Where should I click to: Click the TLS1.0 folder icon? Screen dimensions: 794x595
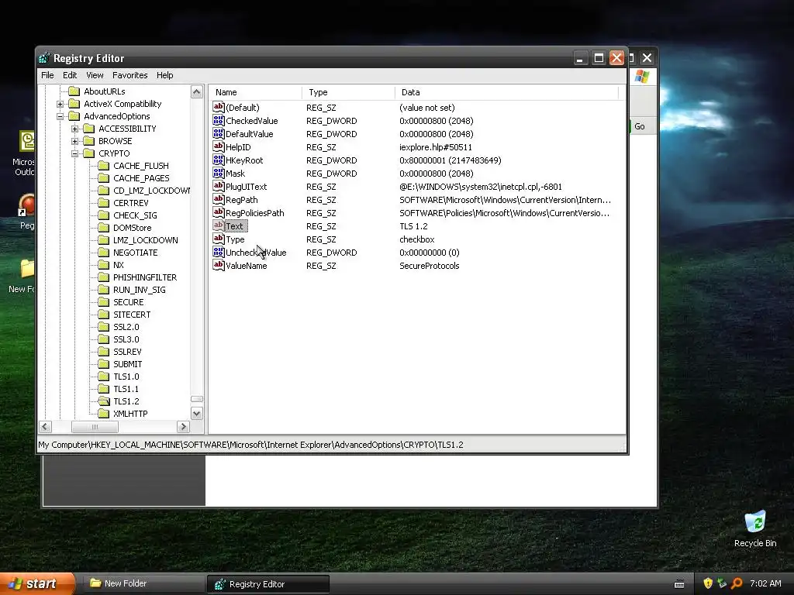104,377
